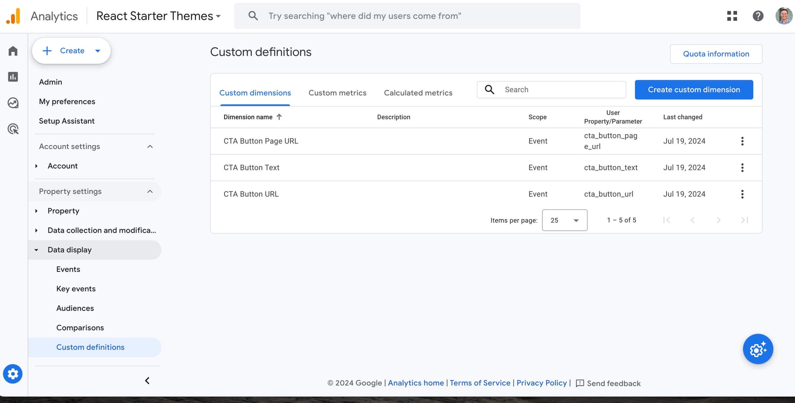The width and height of the screenshot is (795, 403).
Task: Click the Quota information button
Action: point(716,54)
